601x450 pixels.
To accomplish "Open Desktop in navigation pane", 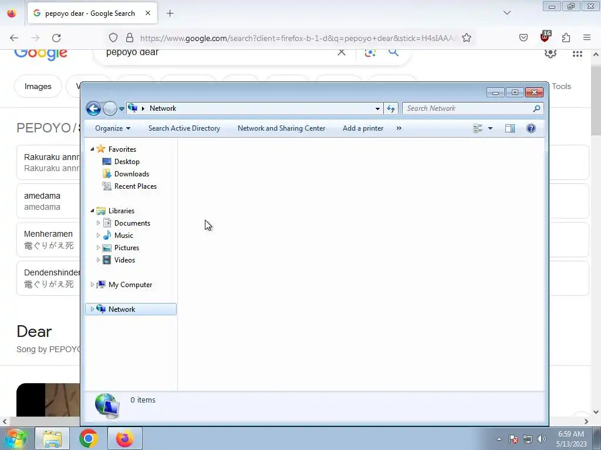I will click(127, 162).
